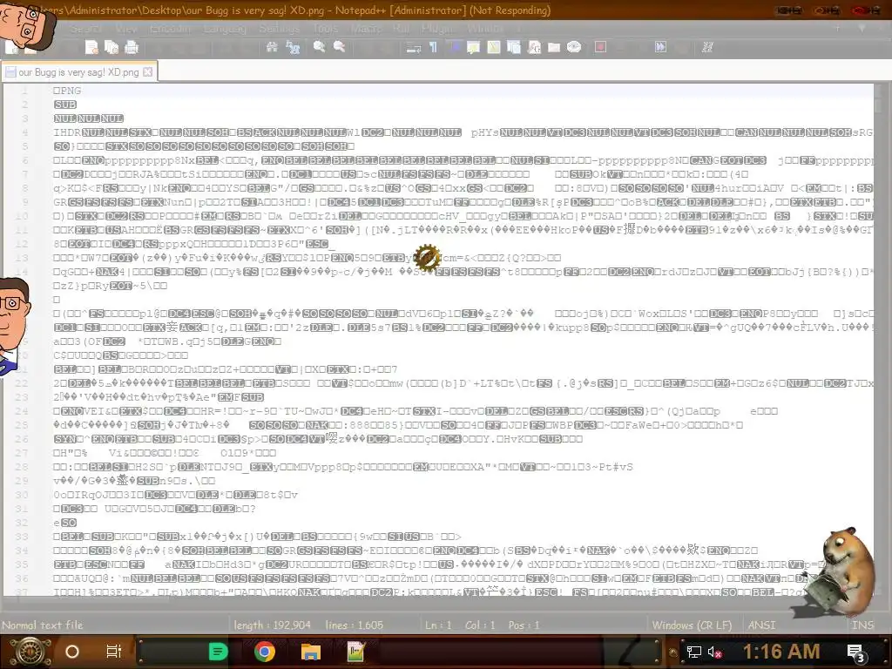Open the notification center icon
Viewport: 892px width, 669px height.
pyautogui.click(x=856, y=652)
